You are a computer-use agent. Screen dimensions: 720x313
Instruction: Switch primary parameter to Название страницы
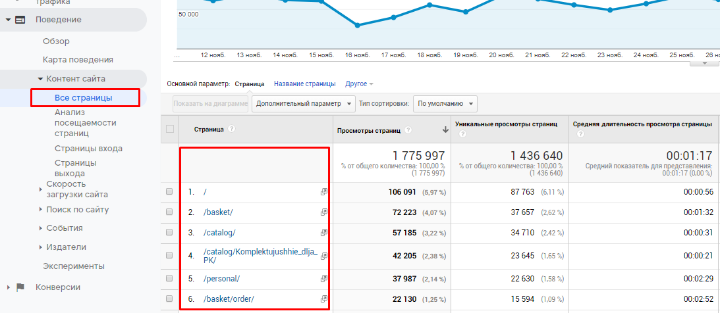pyautogui.click(x=305, y=84)
